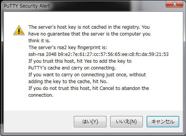Click the "have no guarantee" text line

point(89,34)
